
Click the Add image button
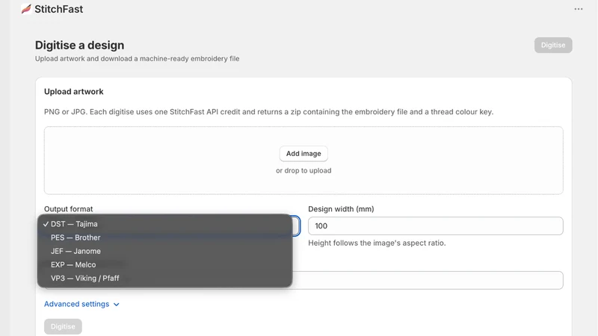[x=303, y=154]
